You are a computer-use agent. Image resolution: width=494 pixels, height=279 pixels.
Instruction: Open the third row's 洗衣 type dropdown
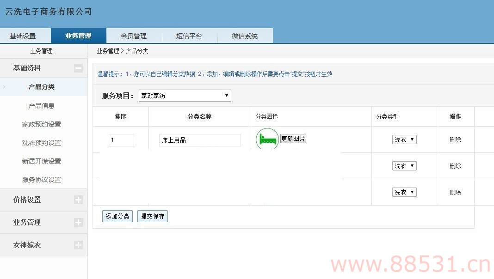(404, 192)
